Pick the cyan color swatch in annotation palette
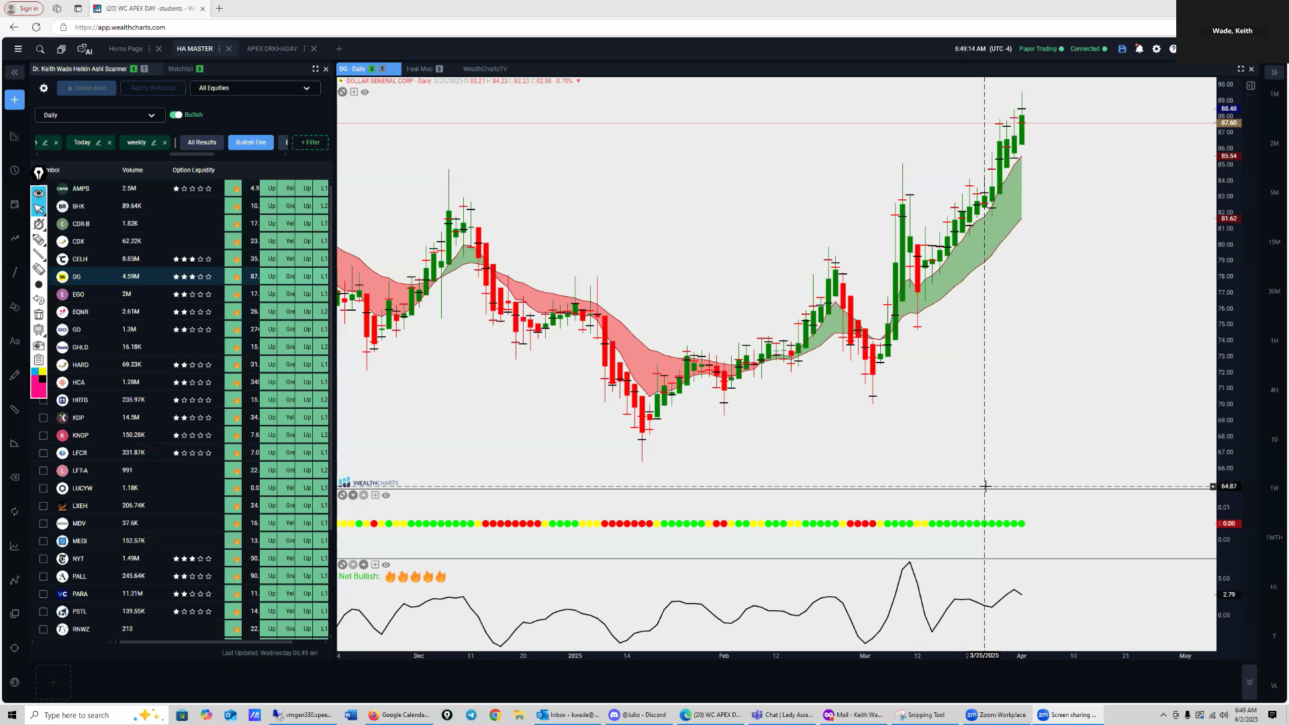 click(35, 371)
